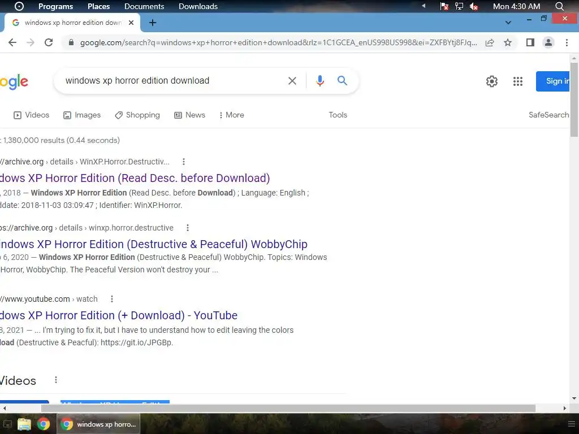
Task: Clear the search box with X
Action: pos(292,81)
